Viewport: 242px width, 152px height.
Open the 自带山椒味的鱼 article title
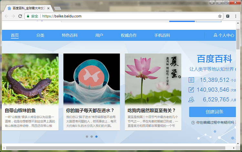click(x=20, y=111)
